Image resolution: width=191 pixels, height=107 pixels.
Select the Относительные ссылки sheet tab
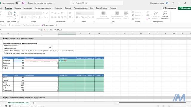[x=18, y=103]
